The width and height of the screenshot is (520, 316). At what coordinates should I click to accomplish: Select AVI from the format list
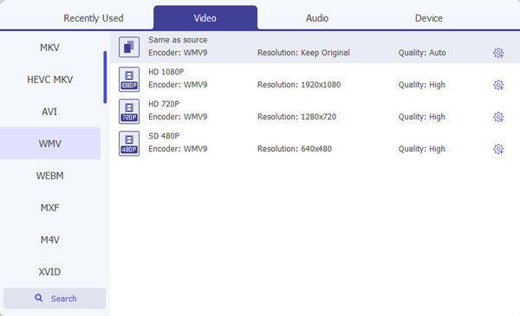point(49,112)
